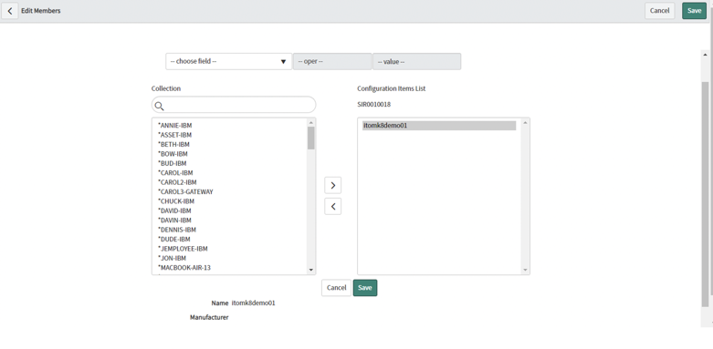Click the add-to-list right arrow button
713x349 pixels.
(x=333, y=185)
